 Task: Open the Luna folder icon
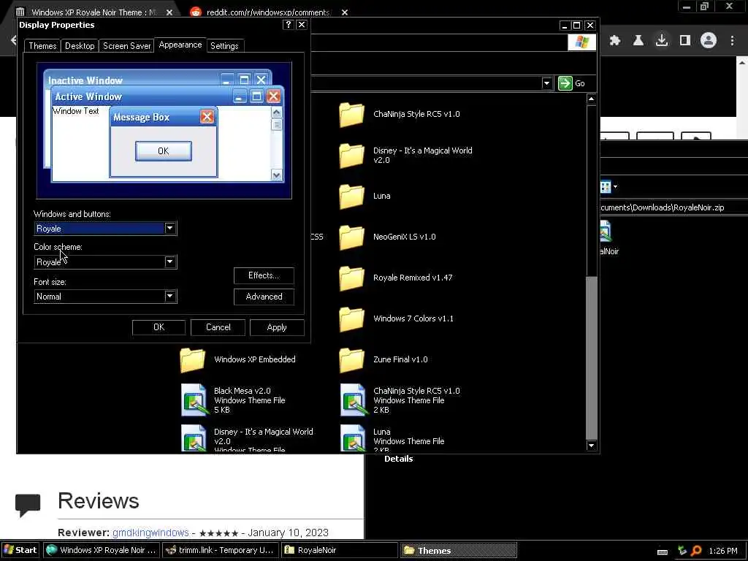(351, 196)
